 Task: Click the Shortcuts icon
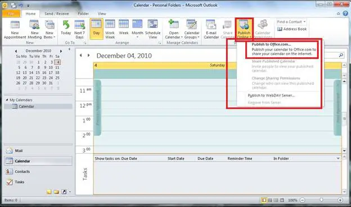coord(64,192)
